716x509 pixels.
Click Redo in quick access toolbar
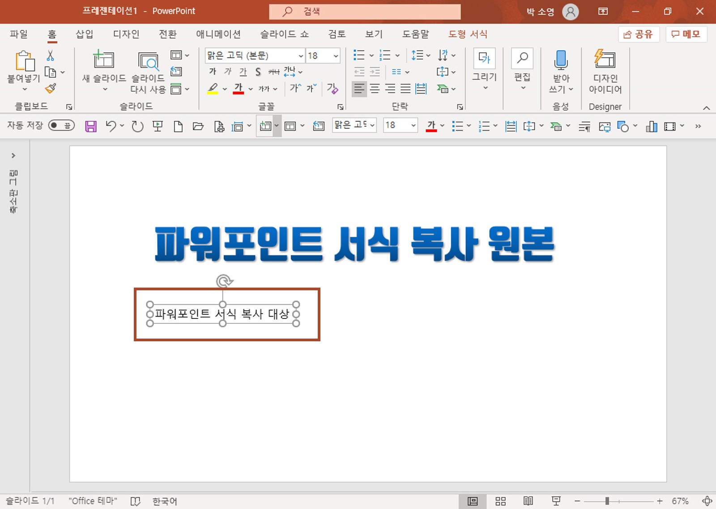(137, 127)
